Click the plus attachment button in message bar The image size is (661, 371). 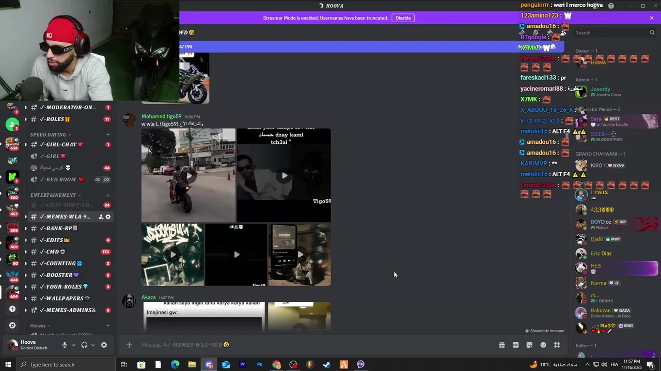pos(129,345)
